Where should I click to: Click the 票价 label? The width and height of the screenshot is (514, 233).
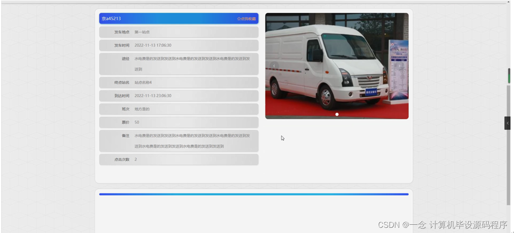pyautogui.click(x=126, y=122)
